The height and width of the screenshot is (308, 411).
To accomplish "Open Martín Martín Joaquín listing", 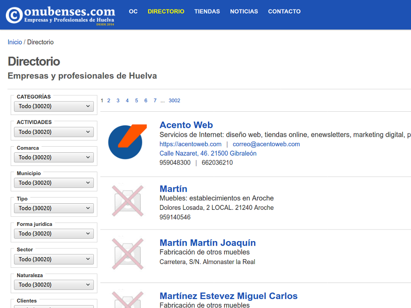I will pyautogui.click(x=208, y=243).
